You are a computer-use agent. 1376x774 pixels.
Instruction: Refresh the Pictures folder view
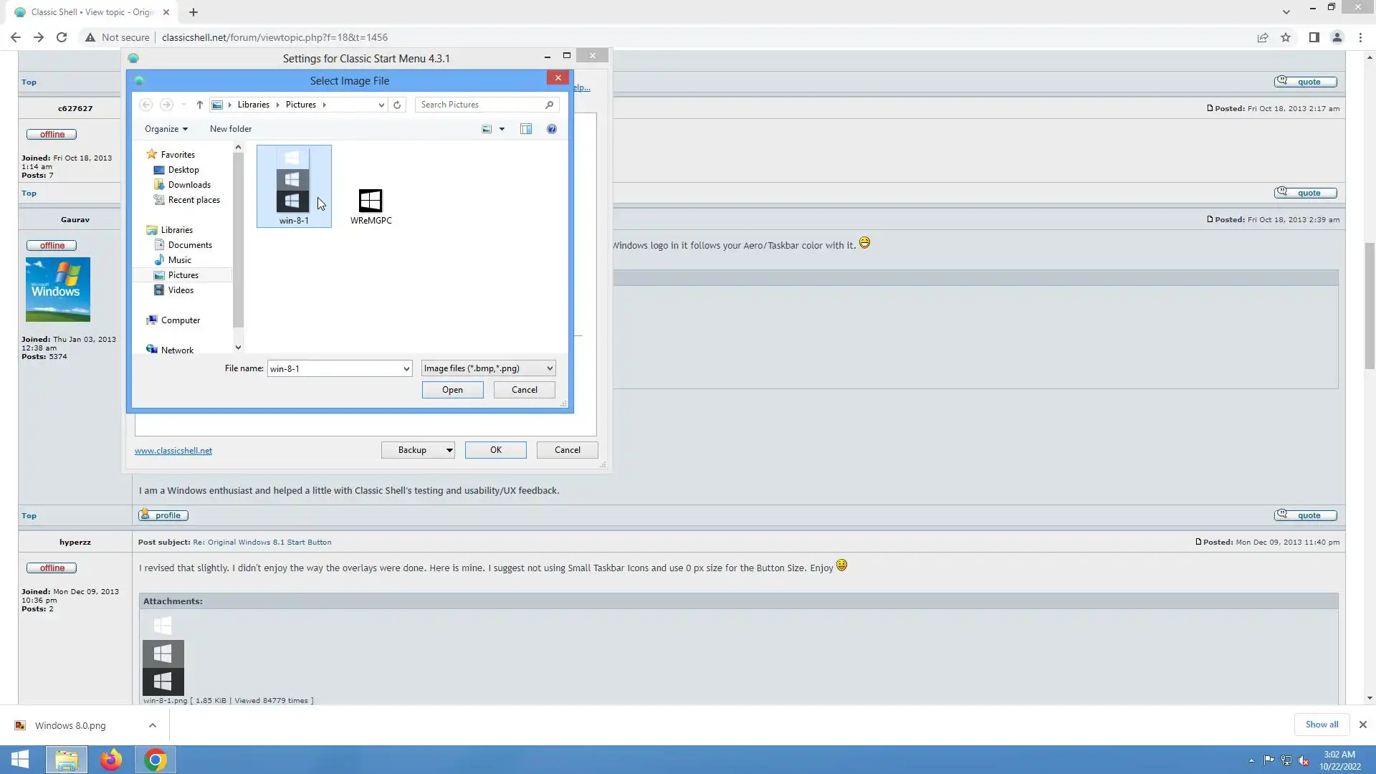[x=397, y=105]
